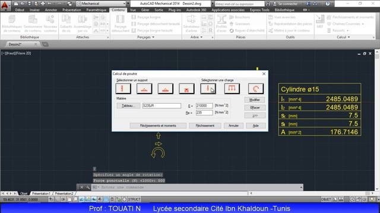Switch to the Insérer ribbon tab
This screenshot has width=380, height=213.
[x=34, y=10]
